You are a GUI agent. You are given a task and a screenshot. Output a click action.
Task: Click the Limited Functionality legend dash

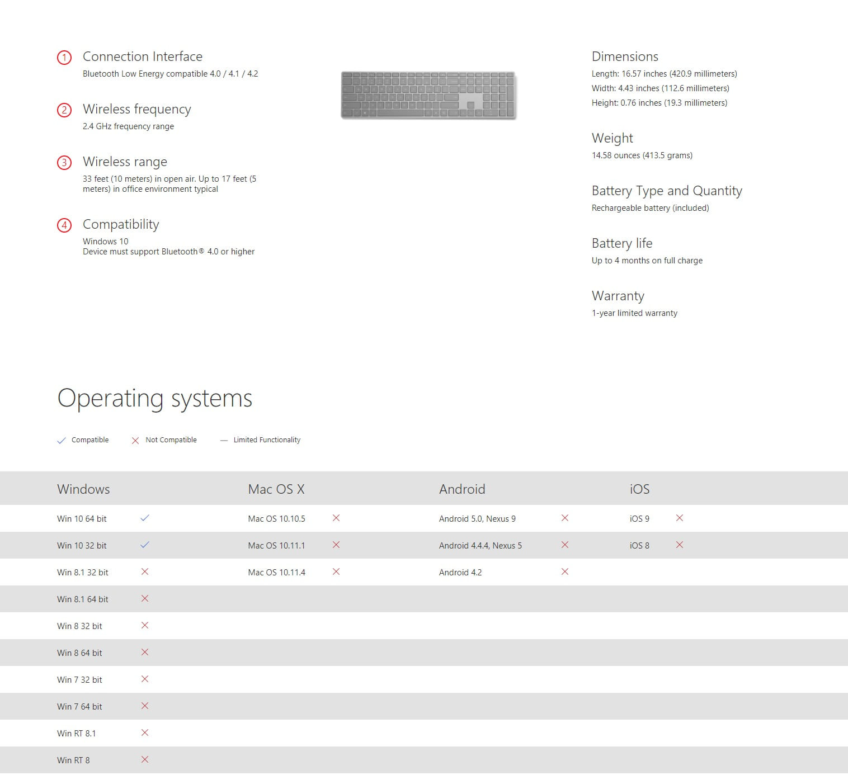(x=224, y=441)
